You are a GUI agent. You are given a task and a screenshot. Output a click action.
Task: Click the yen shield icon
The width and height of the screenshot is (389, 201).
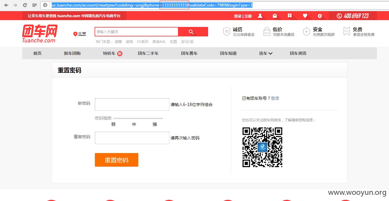(320, 16)
